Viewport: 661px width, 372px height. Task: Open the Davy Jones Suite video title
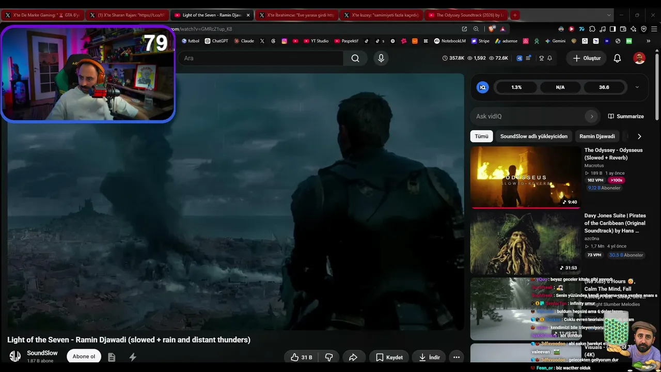[615, 223]
